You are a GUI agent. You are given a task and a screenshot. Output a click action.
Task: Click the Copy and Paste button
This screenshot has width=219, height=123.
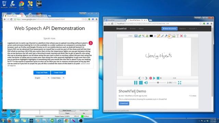tap(42, 73)
